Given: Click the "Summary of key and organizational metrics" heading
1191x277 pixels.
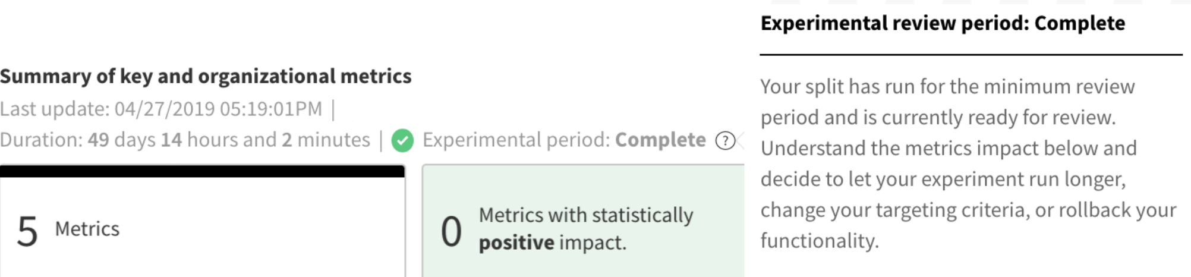Looking at the screenshot, I should [x=206, y=76].
